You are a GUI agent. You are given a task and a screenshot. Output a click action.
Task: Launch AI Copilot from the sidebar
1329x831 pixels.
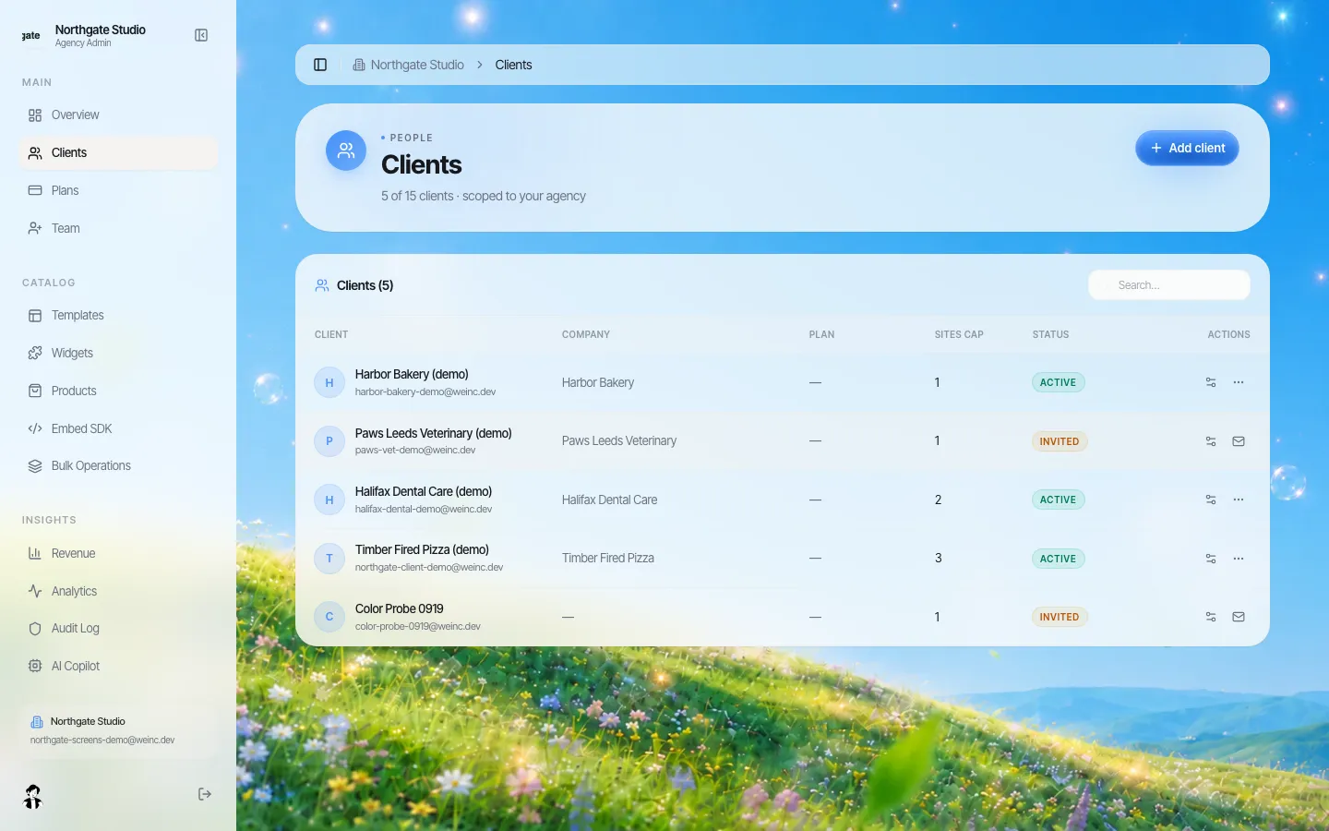coord(118,666)
